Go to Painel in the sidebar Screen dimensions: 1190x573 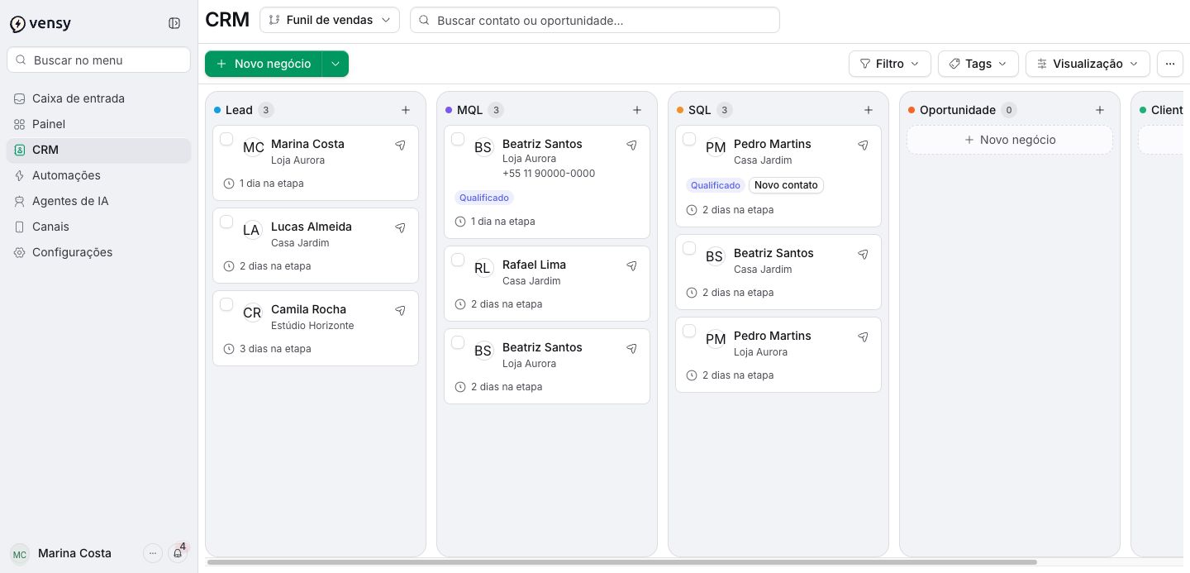(98, 124)
